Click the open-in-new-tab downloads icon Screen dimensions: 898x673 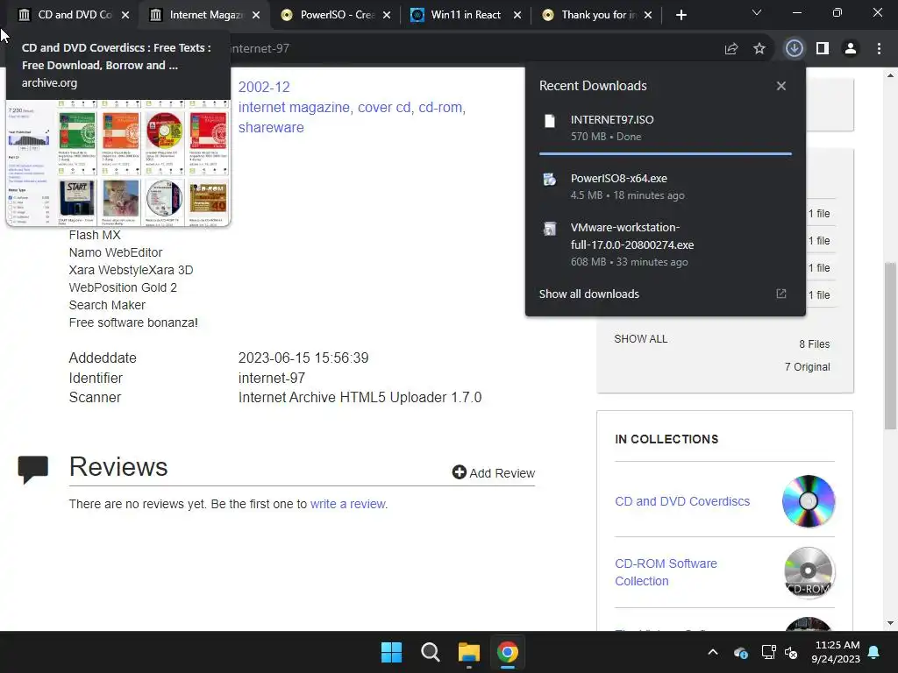point(781,294)
